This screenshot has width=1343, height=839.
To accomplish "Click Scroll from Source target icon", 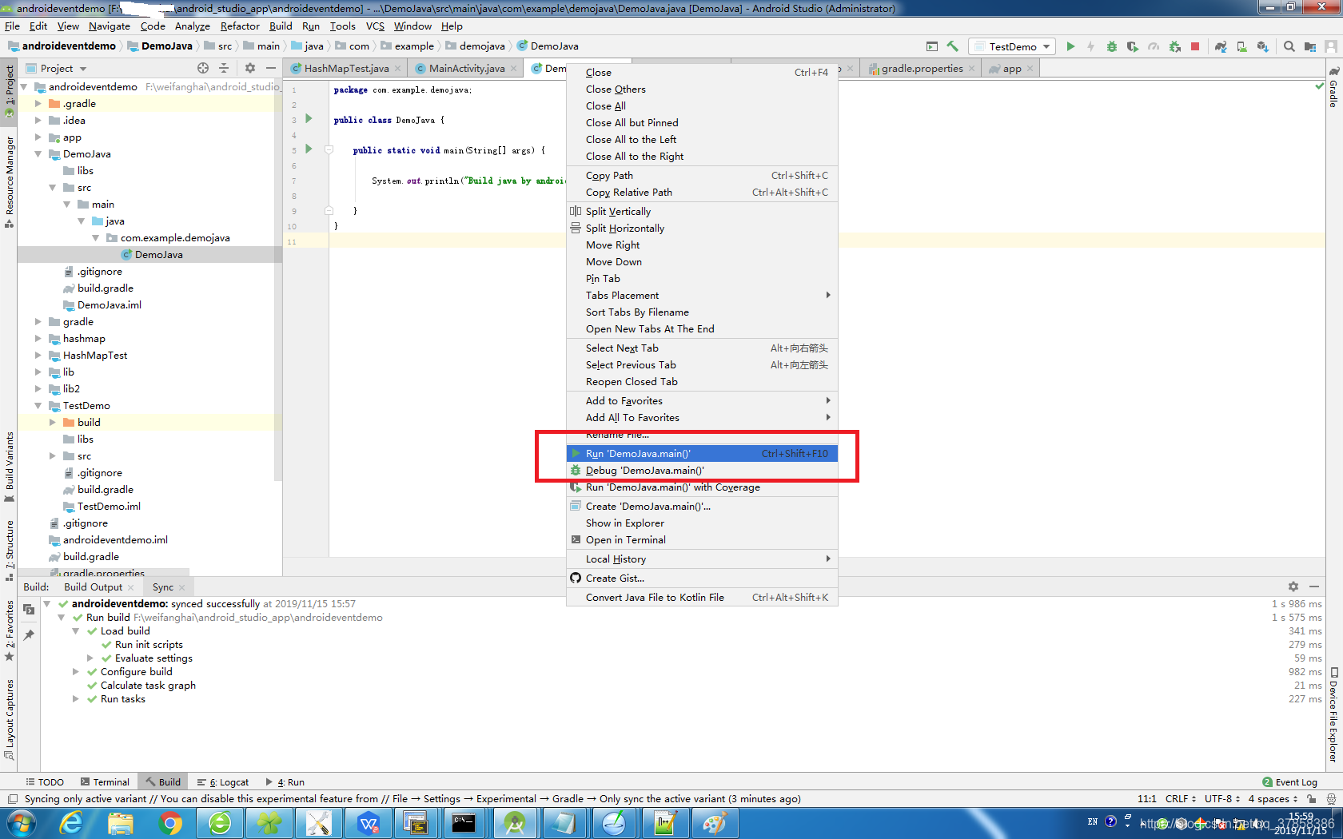I will 203,69.
